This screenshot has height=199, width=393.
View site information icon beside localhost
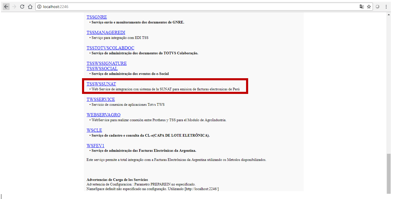point(39,7)
